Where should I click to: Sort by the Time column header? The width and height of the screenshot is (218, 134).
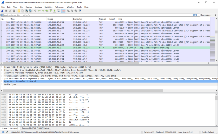(28, 19)
